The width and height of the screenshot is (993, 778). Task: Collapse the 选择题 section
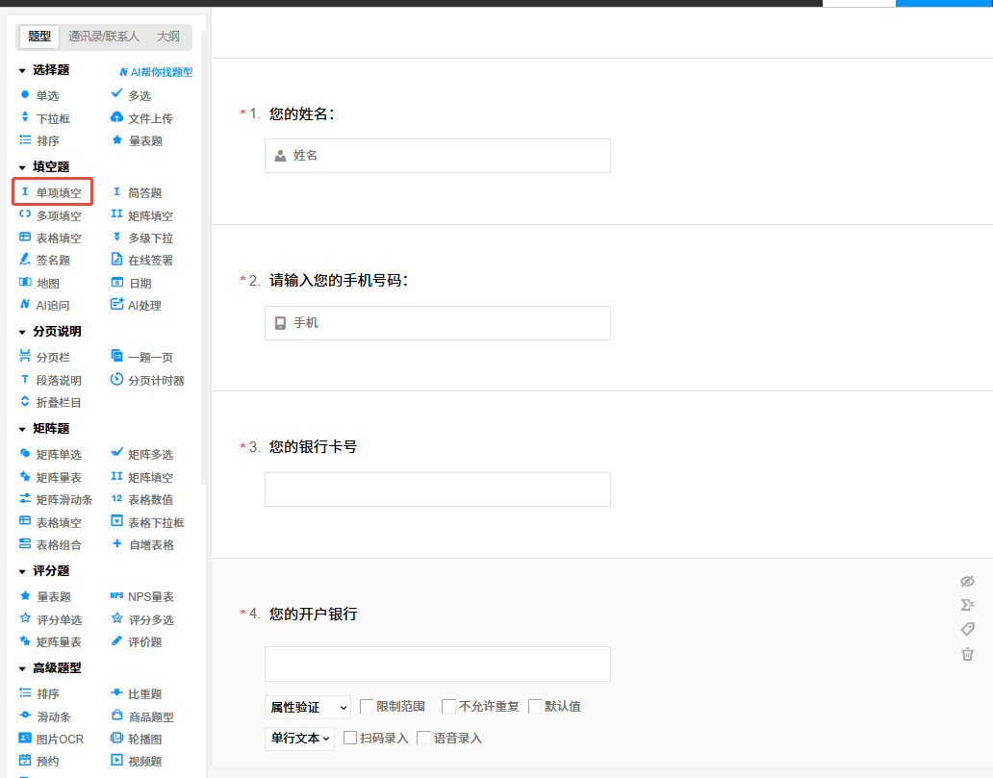tap(22, 71)
